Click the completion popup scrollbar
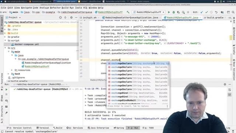Screen dimensions: 236x133 pos(169,74)
